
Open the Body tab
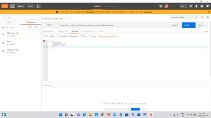pyautogui.click(x=75, y=31)
